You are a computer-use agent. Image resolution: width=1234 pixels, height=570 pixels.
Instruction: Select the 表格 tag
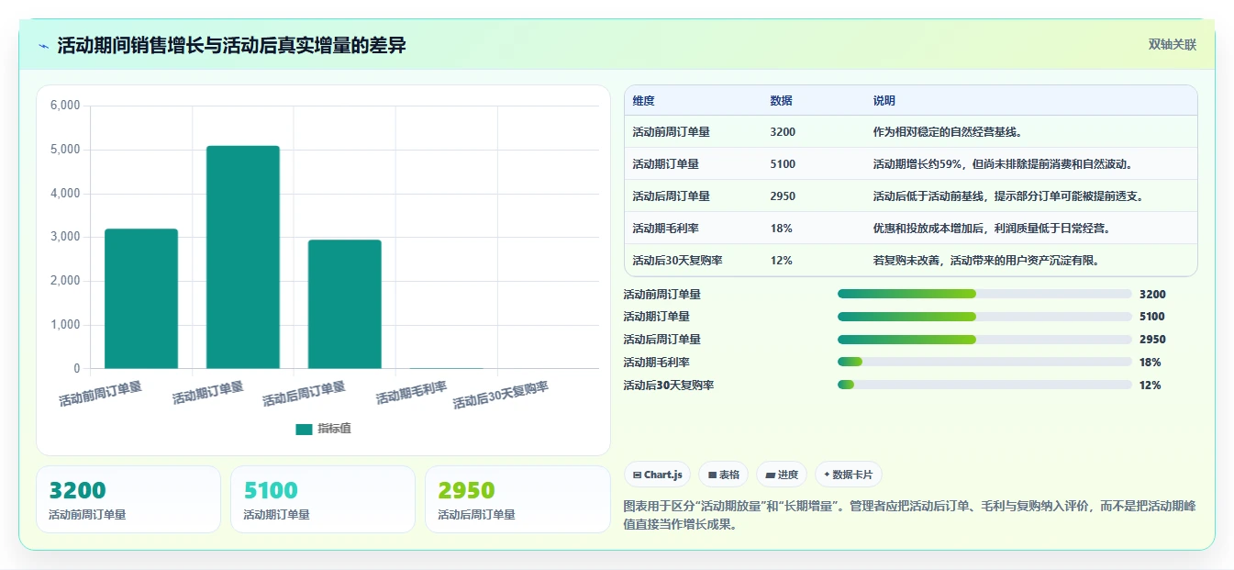(724, 475)
